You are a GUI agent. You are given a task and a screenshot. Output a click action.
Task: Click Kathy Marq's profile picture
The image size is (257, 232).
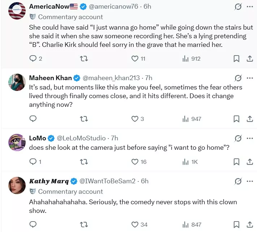17,185
